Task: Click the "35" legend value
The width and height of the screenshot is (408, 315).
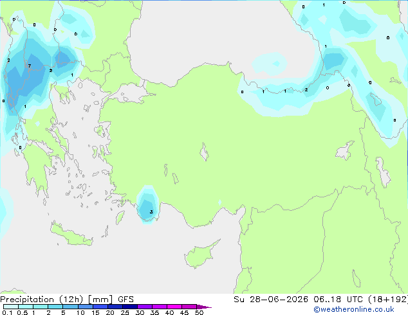Action: [154, 312]
